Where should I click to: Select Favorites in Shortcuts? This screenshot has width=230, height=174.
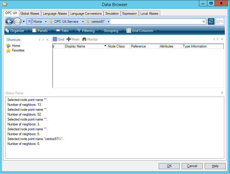[x=18, y=51]
